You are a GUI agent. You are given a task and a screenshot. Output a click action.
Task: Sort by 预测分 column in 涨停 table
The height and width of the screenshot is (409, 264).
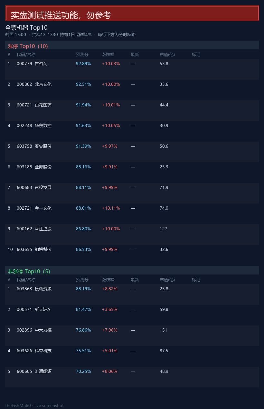point(82,55)
